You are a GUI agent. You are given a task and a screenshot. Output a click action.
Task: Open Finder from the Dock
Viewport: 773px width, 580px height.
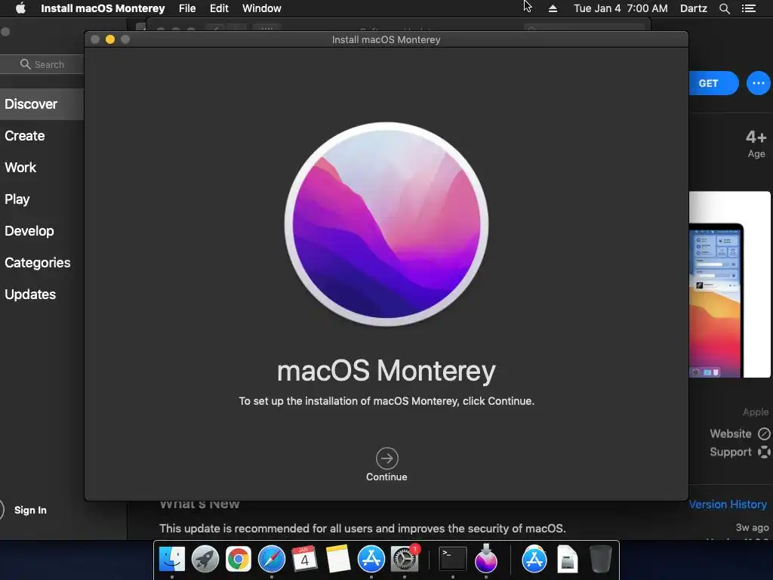172,560
